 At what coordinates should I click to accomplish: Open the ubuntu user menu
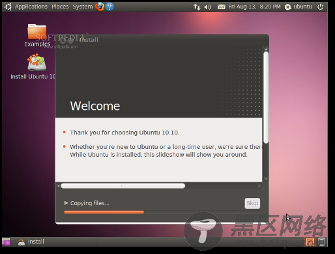299,7
